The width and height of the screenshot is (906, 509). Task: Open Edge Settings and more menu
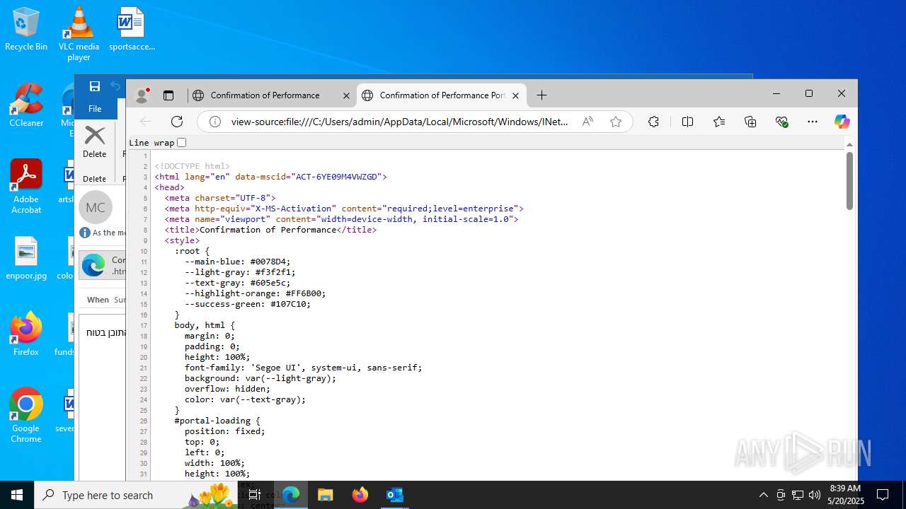click(813, 122)
